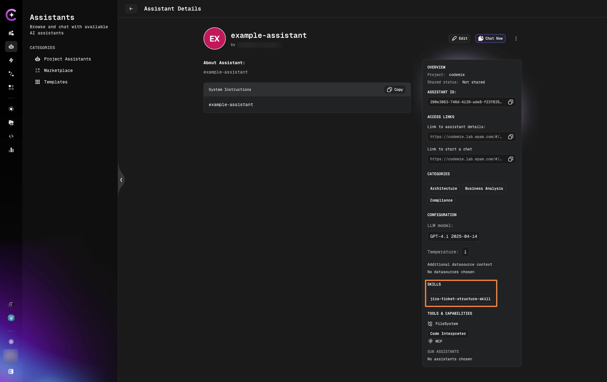The height and width of the screenshot is (382, 607).
Task: Open the Applications grid icon in sidebar
Action: click(11, 87)
